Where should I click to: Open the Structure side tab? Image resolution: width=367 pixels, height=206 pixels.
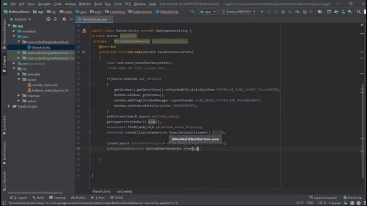pos(4,181)
